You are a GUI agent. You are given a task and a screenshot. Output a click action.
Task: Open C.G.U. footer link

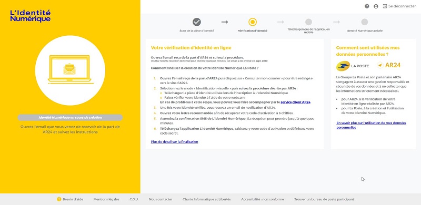coord(134,199)
